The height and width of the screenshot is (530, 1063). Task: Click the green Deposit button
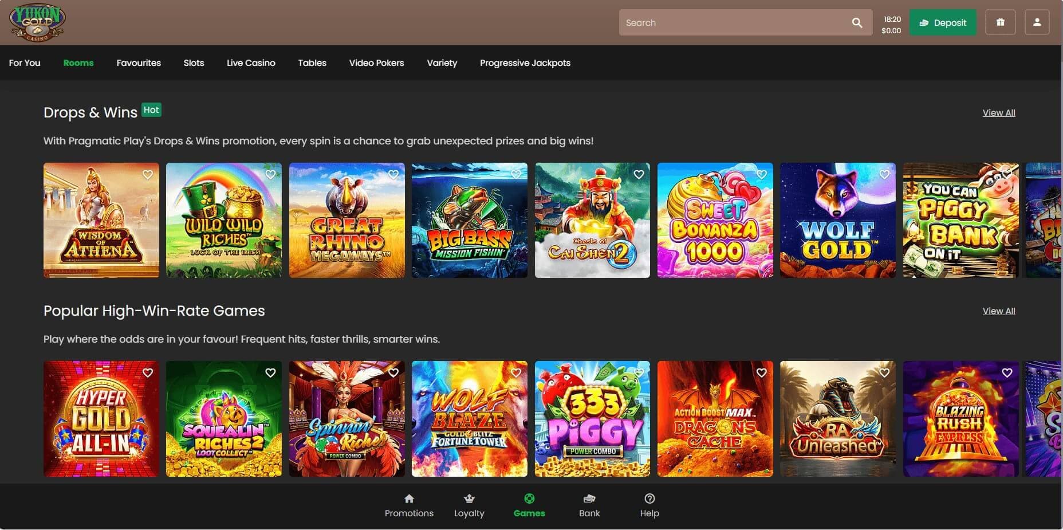click(x=942, y=23)
